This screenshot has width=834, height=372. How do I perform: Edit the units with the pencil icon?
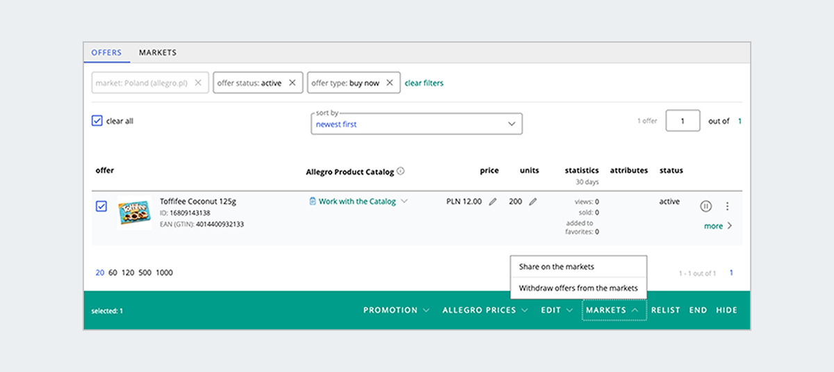pos(533,202)
